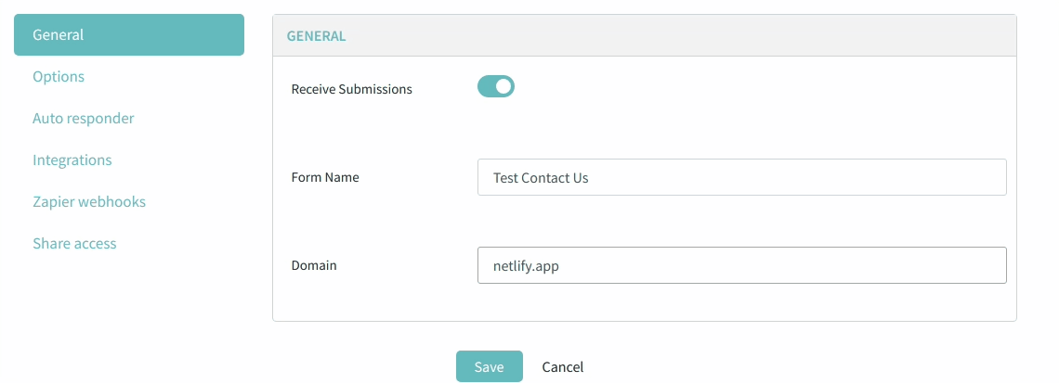
Task: Open Zapier webhooks settings
Action: coord(89,202)
